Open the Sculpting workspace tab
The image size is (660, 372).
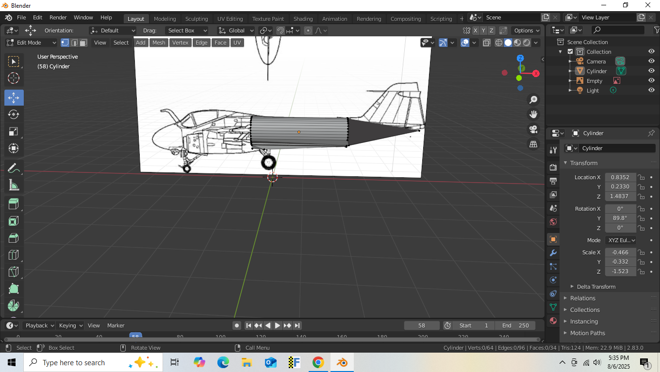[x=197, y=19]
